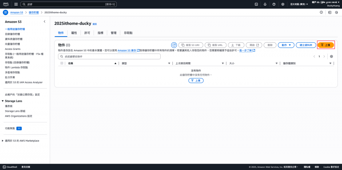This screenshot has height=170, width=342.
Task: Open IAM Access Analyzer sidebar link
Action: (x=24, y=83)
